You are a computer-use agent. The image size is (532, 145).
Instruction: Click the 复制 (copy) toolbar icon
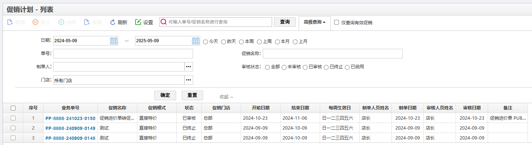point(87,22)
